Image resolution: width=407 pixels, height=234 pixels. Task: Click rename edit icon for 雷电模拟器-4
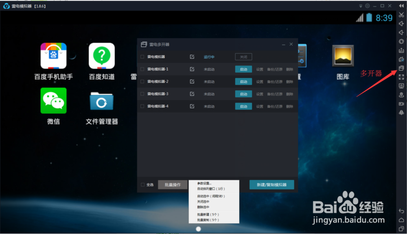192,106
